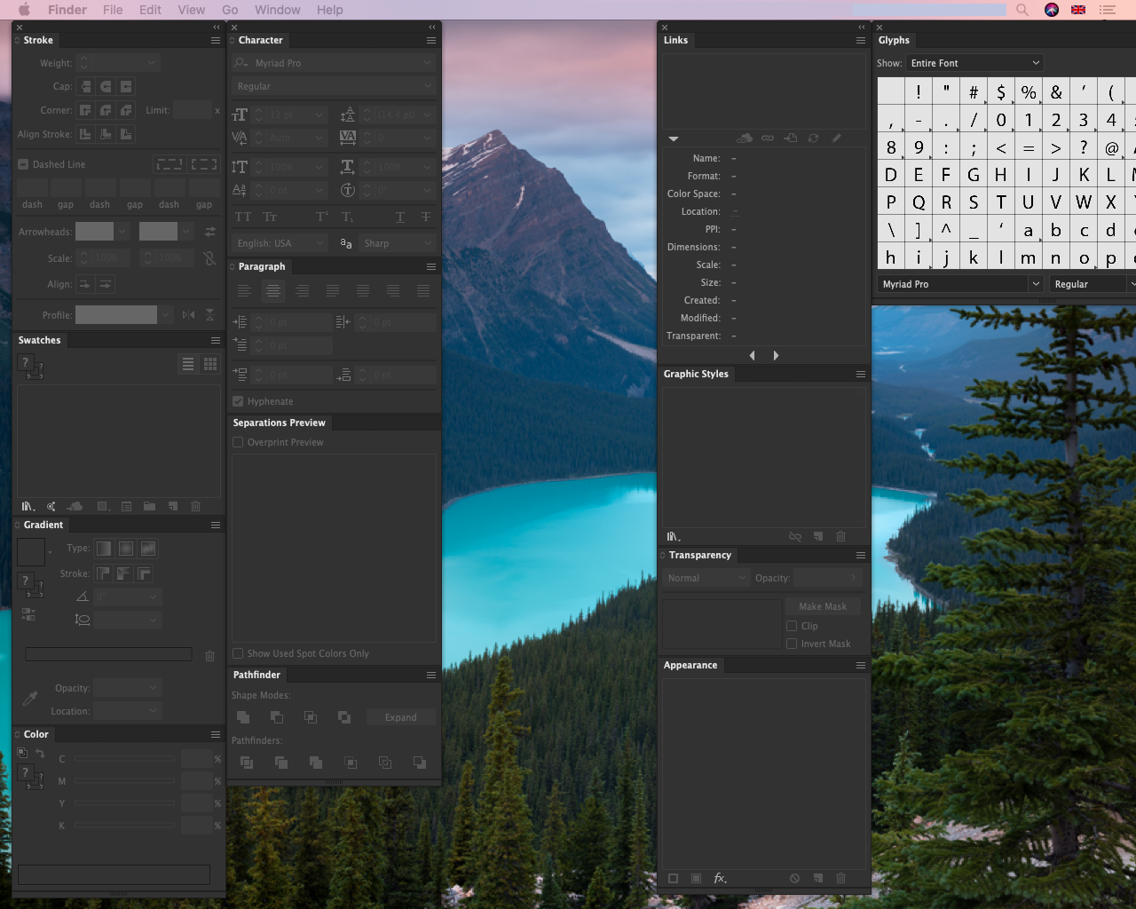Toggle the Hyphenate checkbox
The width and height of the screenshot is (1136, 909).
238,401
